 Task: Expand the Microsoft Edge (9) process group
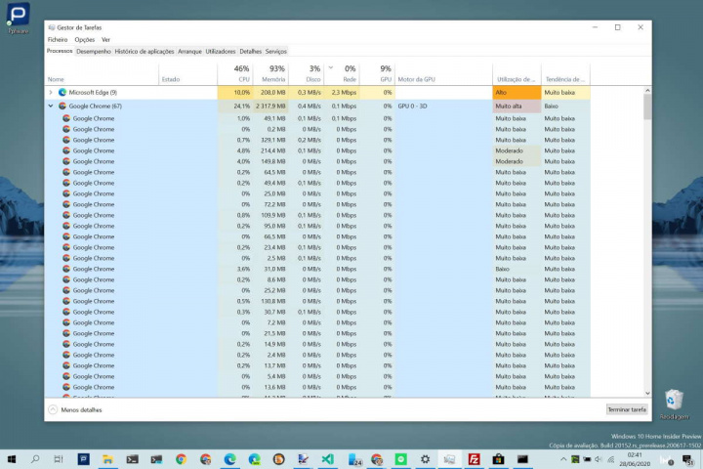pos(51,92)
